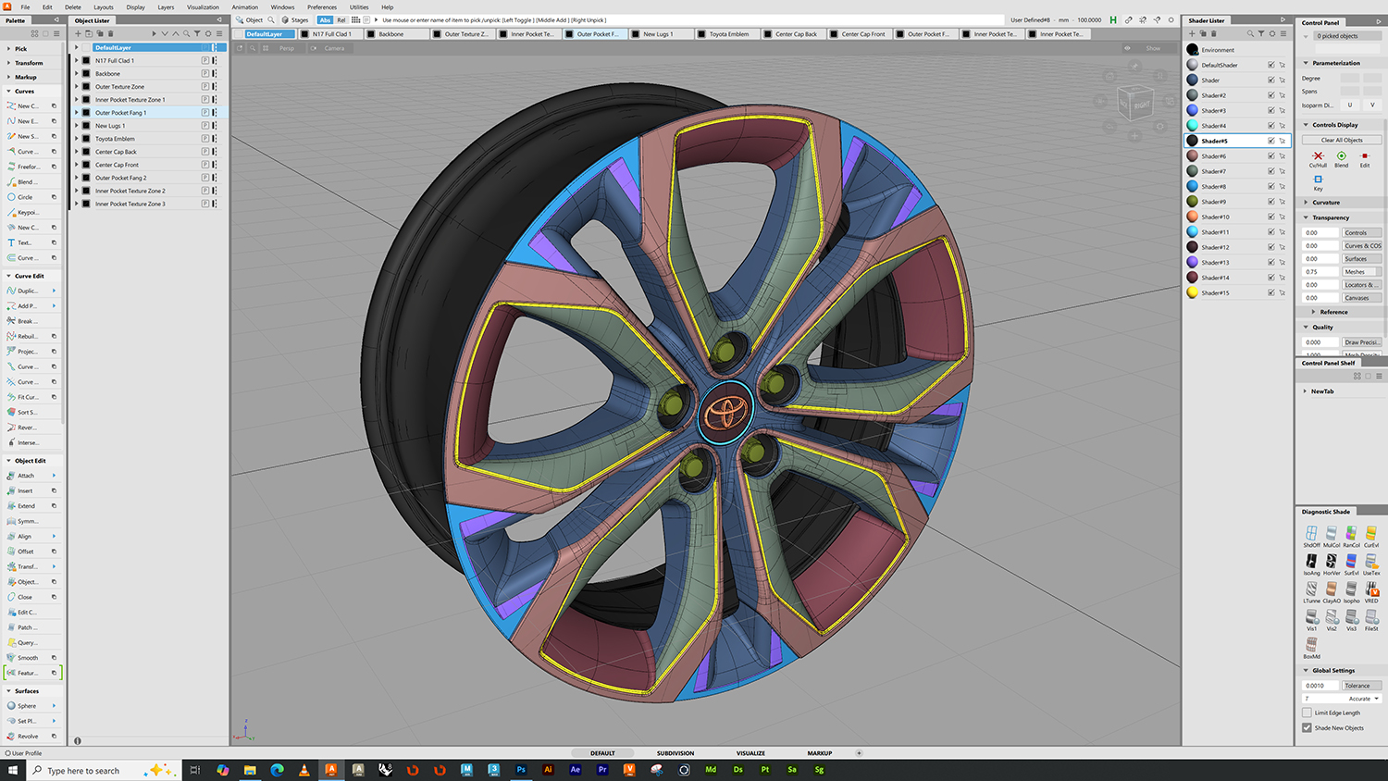
Task: Uncheck Shade New Objects
Action: tap(1307, 727)
